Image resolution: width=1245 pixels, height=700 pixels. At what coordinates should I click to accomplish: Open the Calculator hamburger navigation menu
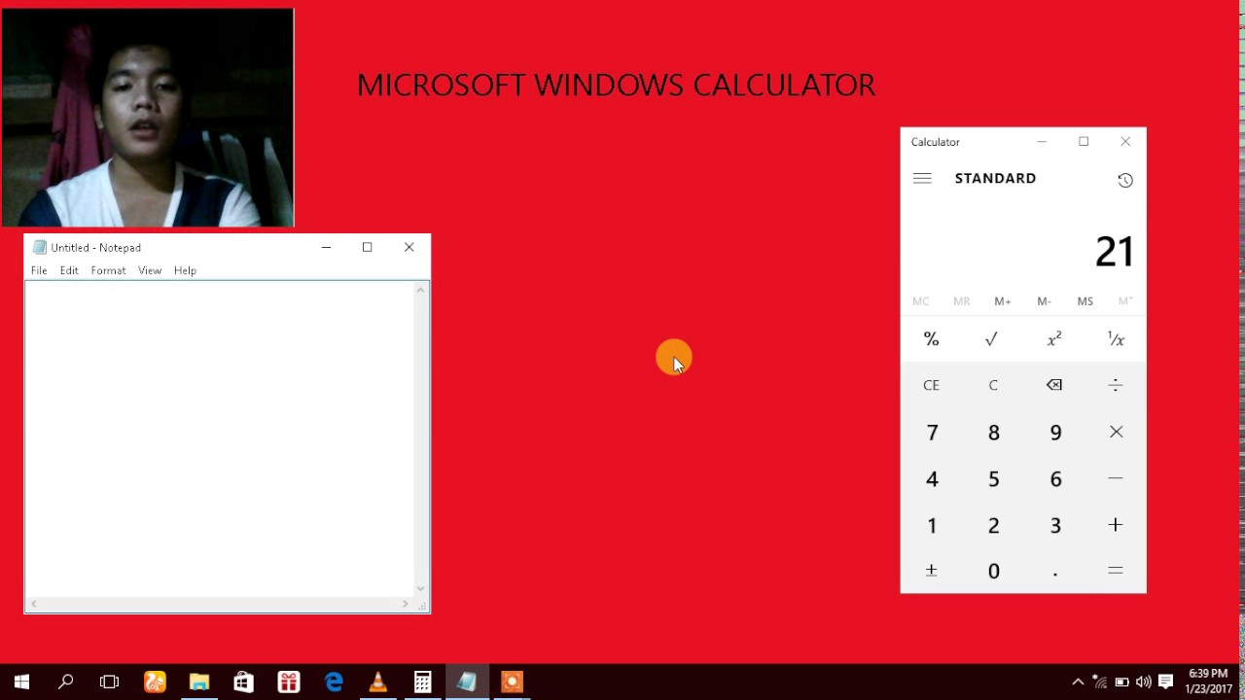tap(922, 179)
